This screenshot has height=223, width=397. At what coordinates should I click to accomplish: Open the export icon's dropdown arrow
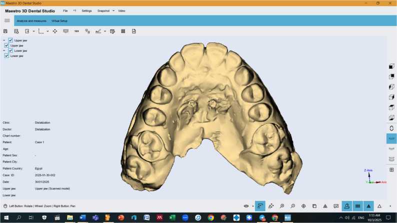click(x=33, y=31)
